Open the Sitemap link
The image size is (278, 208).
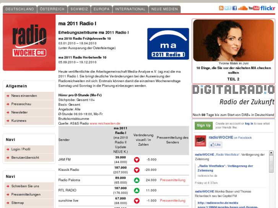pyautogui.click(x=29, y=203)
